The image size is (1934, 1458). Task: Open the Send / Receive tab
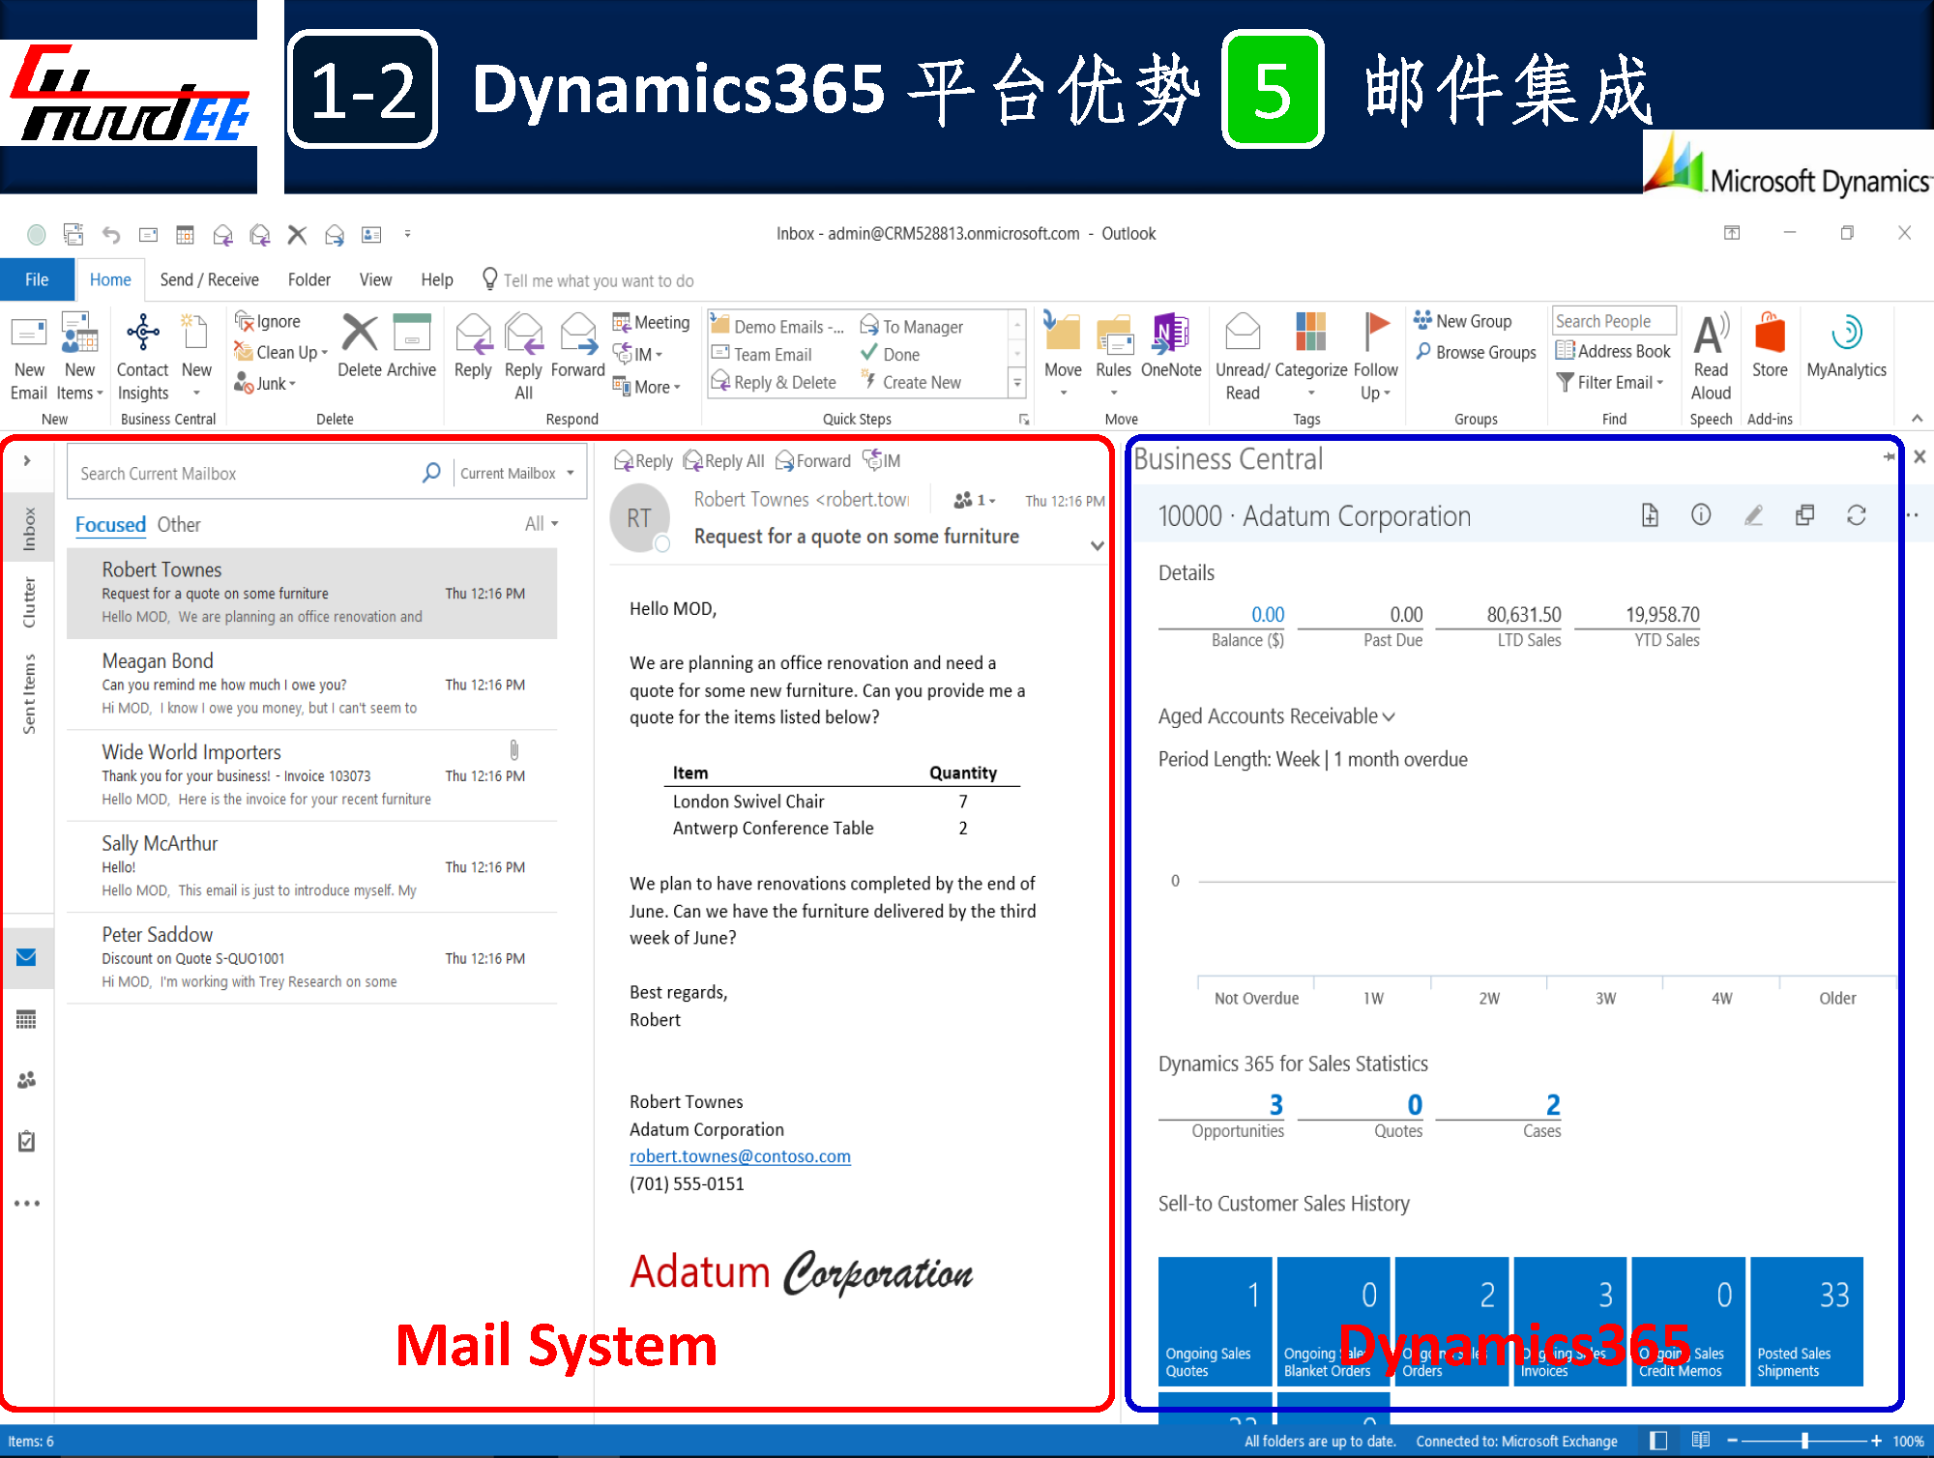click(x=209, y=279)
